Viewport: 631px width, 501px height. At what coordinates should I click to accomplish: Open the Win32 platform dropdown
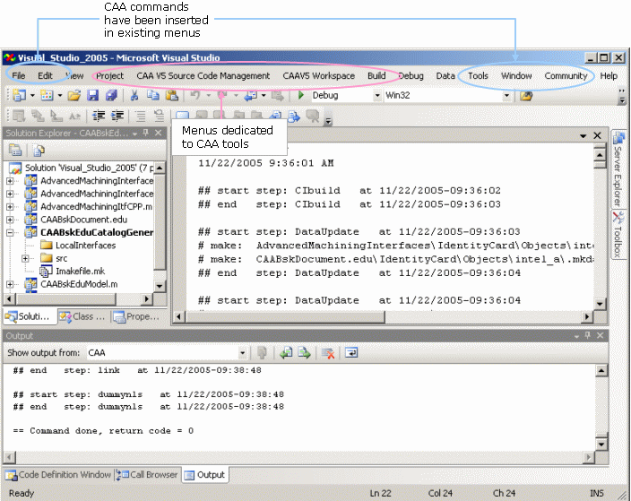506,96
